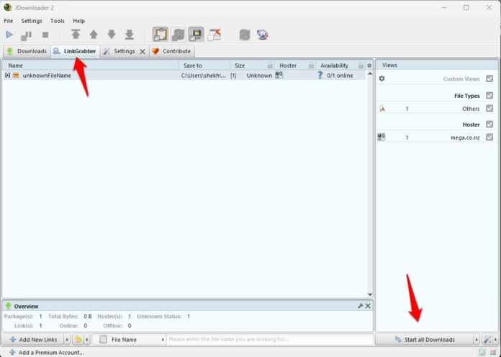Click the Start Downloads play icon
The height and width of the screenshot is (357, 501).
[x=9, y=35]
